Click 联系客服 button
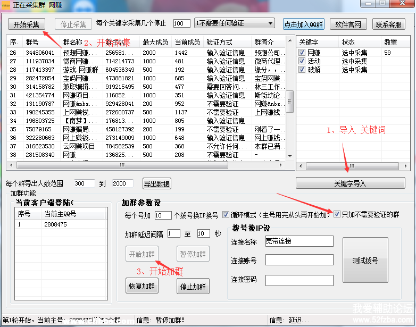This screenshot has width=416, height=327. point(389,24)
